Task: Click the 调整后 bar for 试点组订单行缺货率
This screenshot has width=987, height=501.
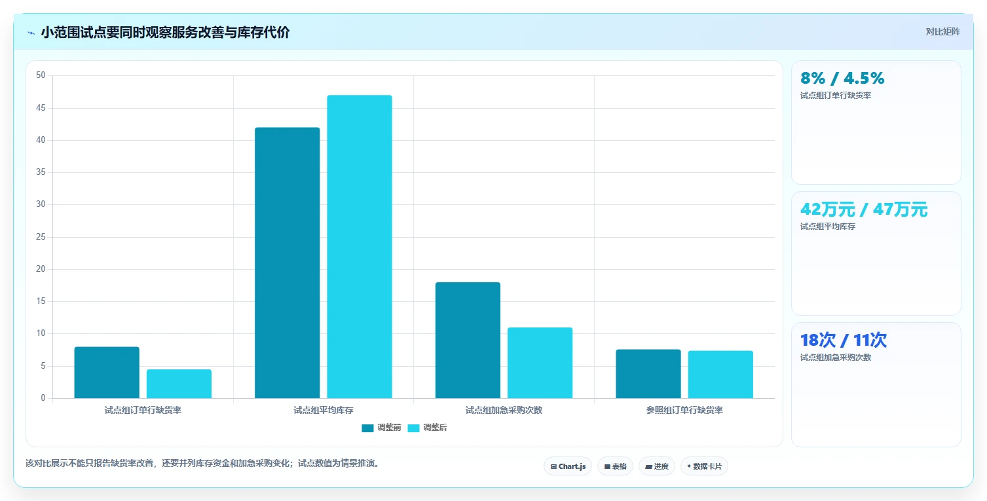Action: click(179, 384)
